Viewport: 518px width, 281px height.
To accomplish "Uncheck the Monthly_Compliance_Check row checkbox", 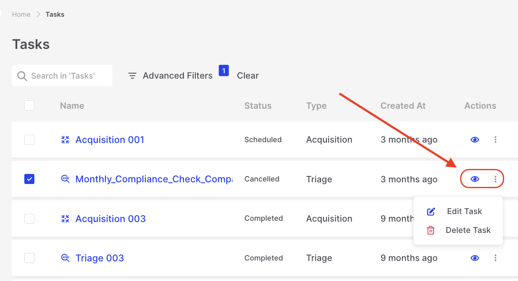I will click(x=29, y=179).
